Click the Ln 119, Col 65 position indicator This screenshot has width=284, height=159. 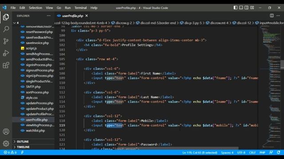pyautogui.click(x=200, y=152)
